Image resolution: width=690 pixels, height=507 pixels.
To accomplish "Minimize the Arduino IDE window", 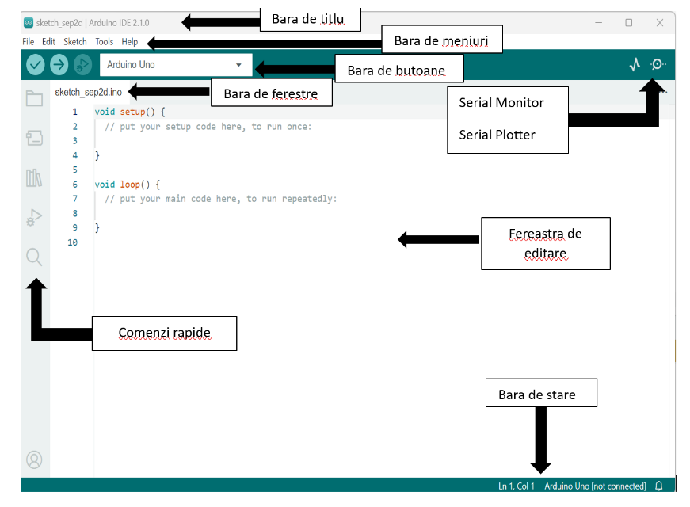I will (x=598, y=22).
